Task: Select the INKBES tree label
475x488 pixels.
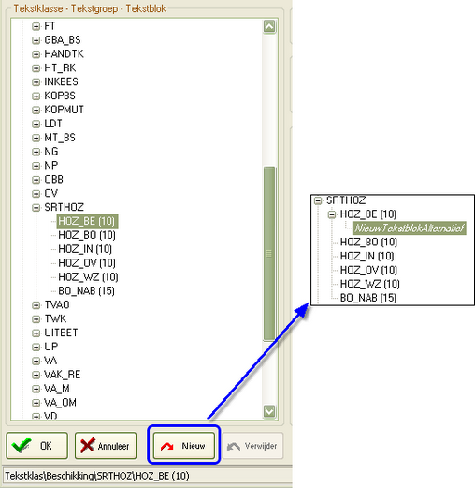Action: (x=61, y=81)
